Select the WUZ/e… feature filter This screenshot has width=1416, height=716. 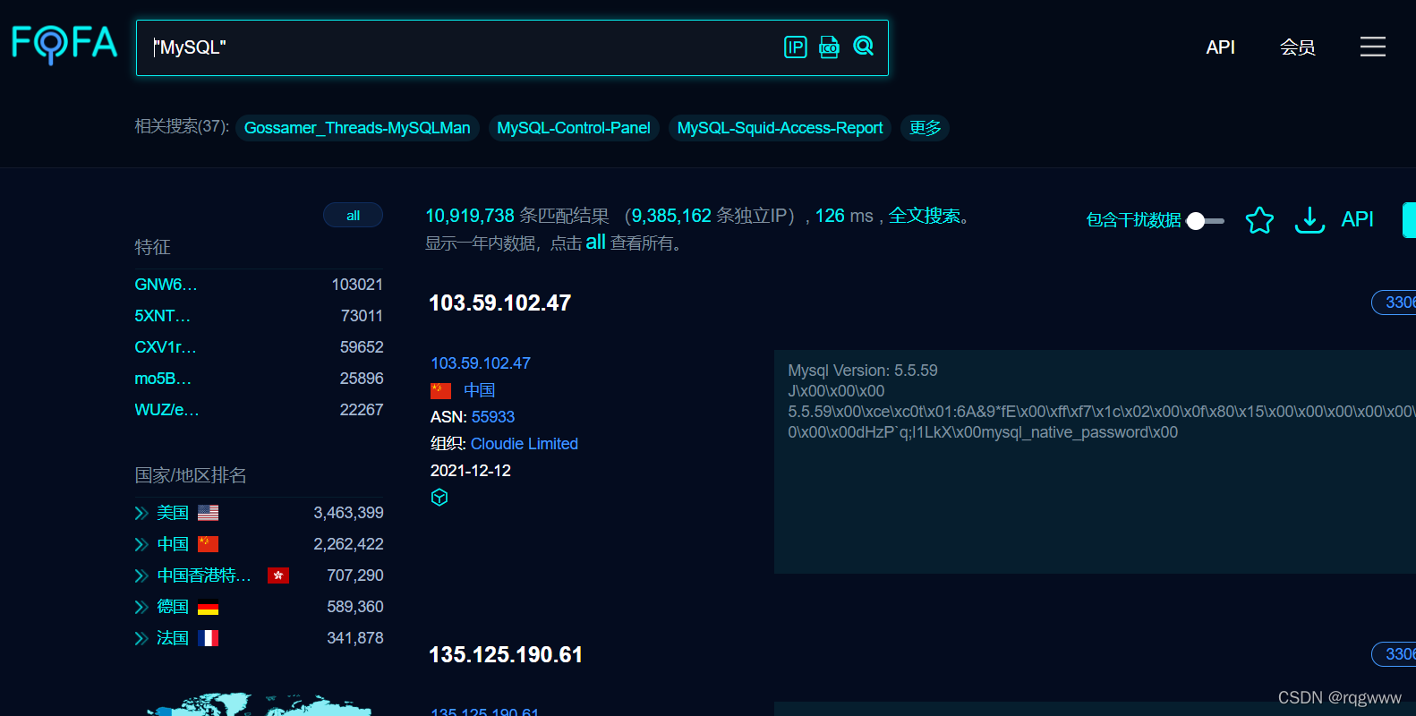[166, 410]
